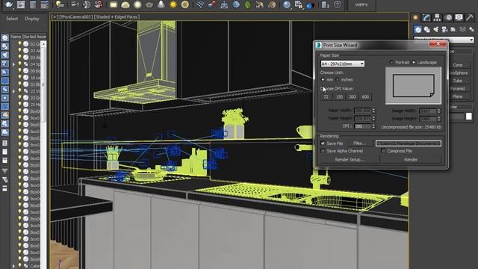Viewport: 478px width, 269px height.
Task: Open the PhysCamera003 viewport camera menu
Action: [76, 16]
